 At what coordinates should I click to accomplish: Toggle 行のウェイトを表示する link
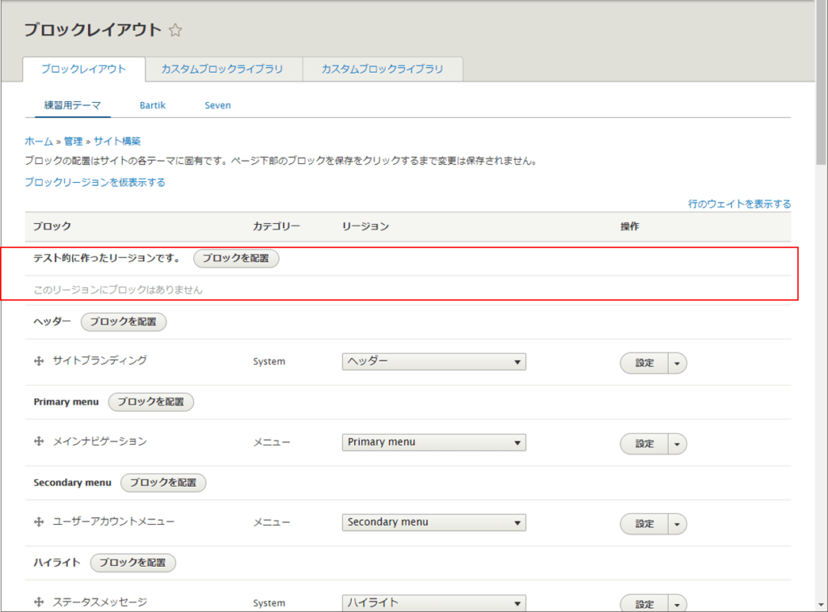pos(739,204)
